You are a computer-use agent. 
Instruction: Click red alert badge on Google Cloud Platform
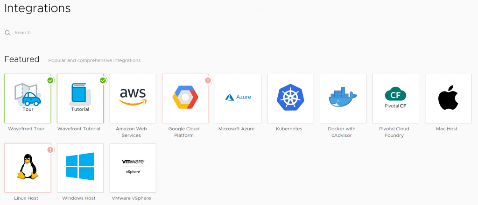(208, 80)
